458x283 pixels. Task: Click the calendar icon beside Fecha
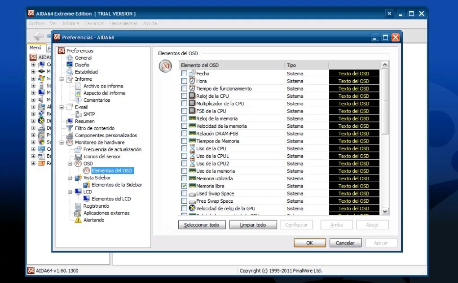click(192, 74)
